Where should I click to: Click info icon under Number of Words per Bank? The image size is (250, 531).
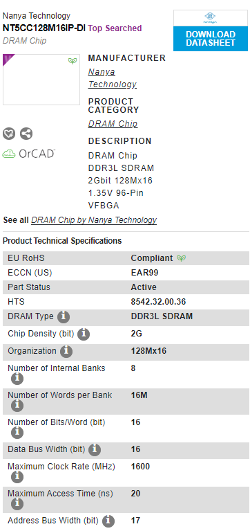click(x=17, y=406)
